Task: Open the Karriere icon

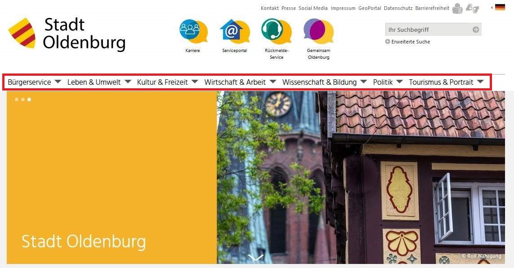Action: pyautogui.click(x=193, y=31)
